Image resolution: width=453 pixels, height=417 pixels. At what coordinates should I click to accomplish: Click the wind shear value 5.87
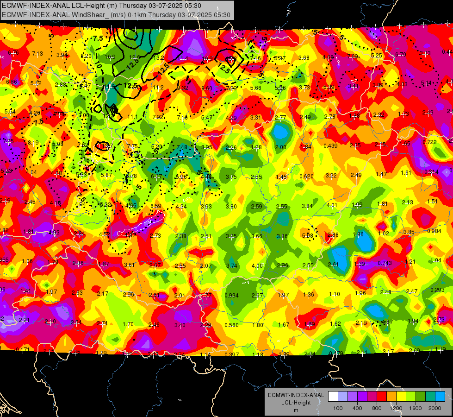(x=106, y=175)
